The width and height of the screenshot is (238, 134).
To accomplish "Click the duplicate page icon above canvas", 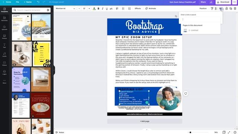I will click(176, 16).
